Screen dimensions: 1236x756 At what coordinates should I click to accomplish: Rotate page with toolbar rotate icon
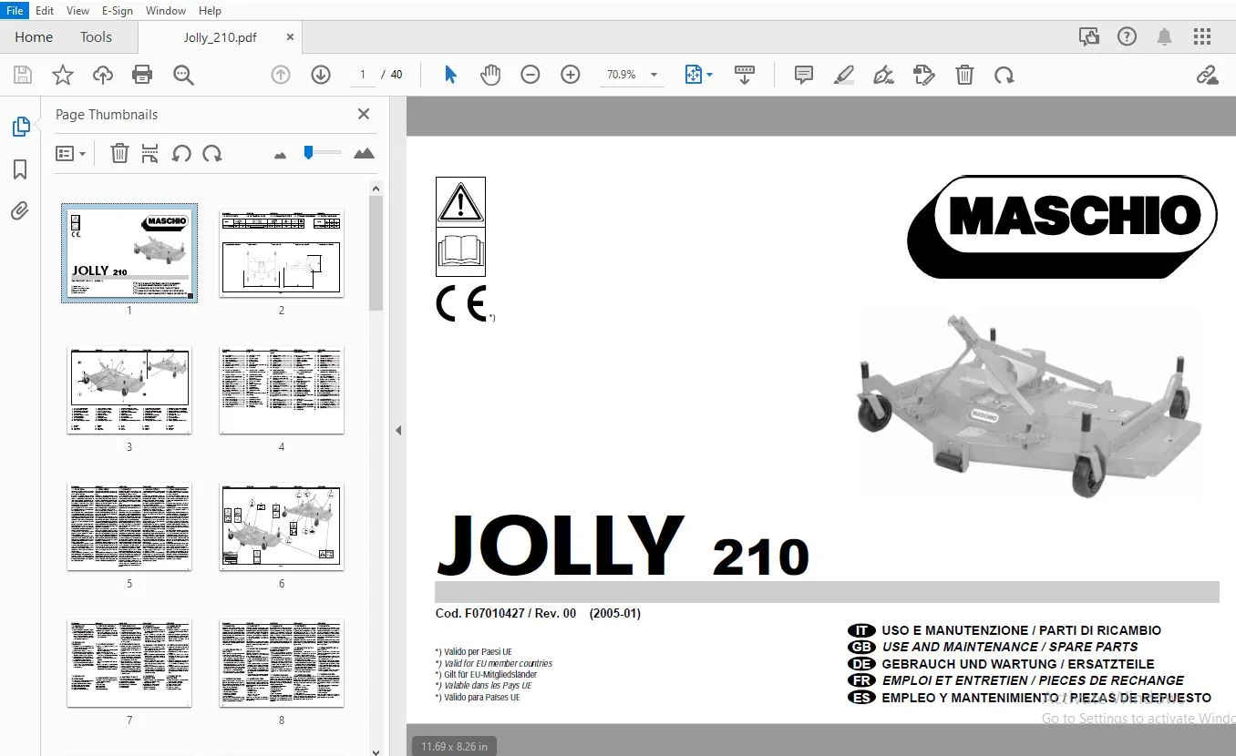(x=1004, y=75)
